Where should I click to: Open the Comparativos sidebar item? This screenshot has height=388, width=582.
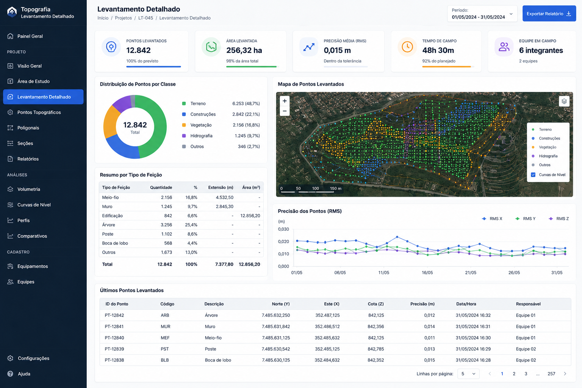point(43,236)
